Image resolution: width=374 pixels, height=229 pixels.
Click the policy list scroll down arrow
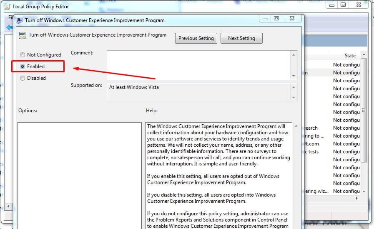pyautogui.click(x=364, y=192)
